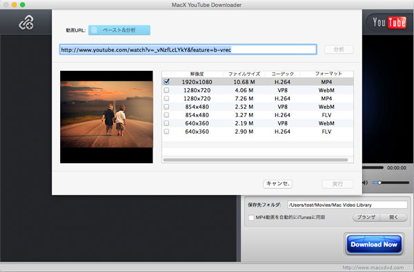Check the 854x480 FLV row checkbox
The height and width of the screenshot is (272, 414).
coord(166,115)
